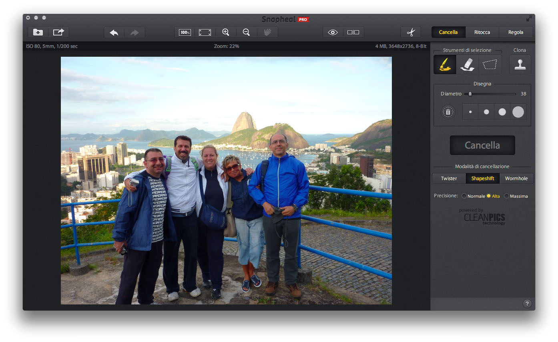558x342 pixels.
Task: Choose the second largest brush size dot
Action: [x=502, y=112]
